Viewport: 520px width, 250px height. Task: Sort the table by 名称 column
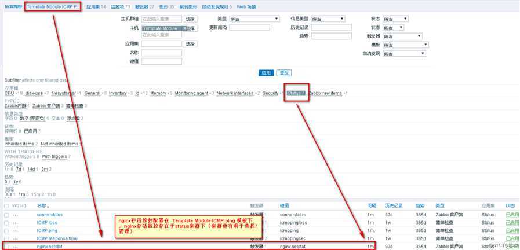click(x=43, y=206)
